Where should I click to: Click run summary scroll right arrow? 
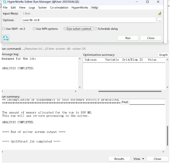(163, 152)
